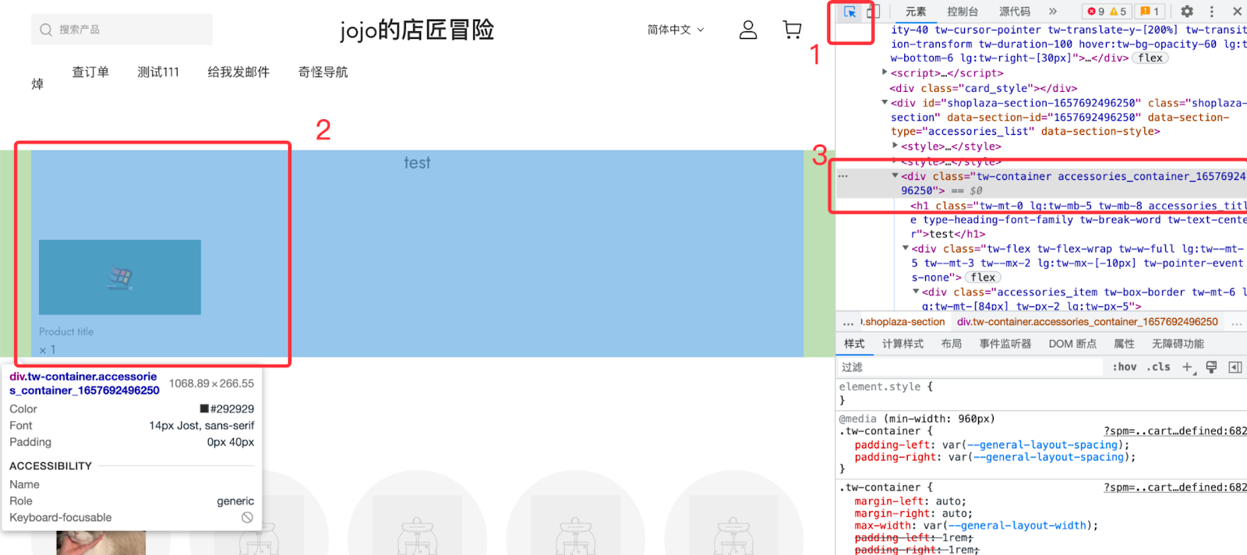Switch to the 控制台 tab
The image size is (1247, 555).
point(963,12)
